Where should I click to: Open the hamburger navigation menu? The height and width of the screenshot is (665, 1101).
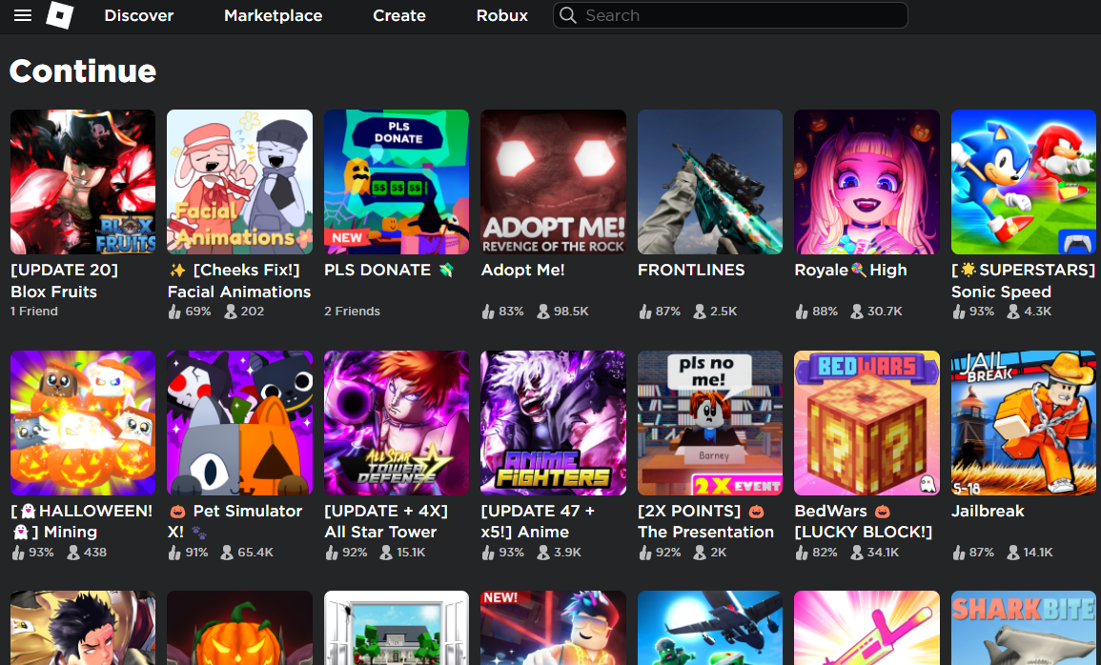point(23,15)
